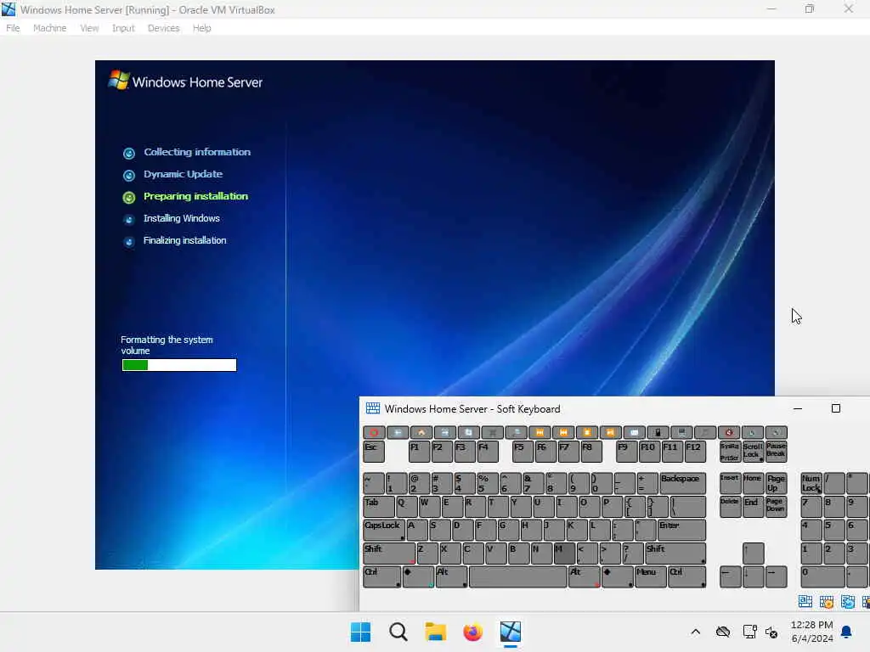Click the browser Forward multimedia key
The height and width of the screenshot is (652, 870).
[x=445, y=432]
